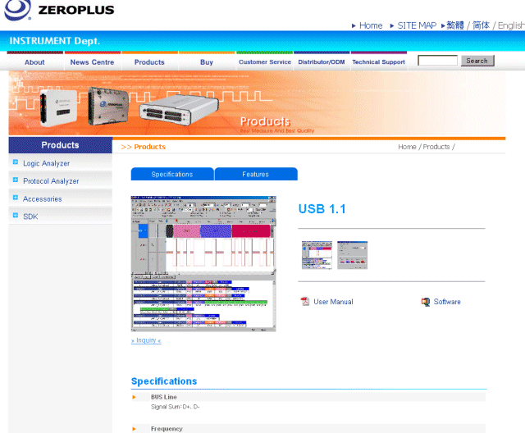The image size is (525, 433).
Task: Click the Products sidebar header
Action: coord(60,145)
